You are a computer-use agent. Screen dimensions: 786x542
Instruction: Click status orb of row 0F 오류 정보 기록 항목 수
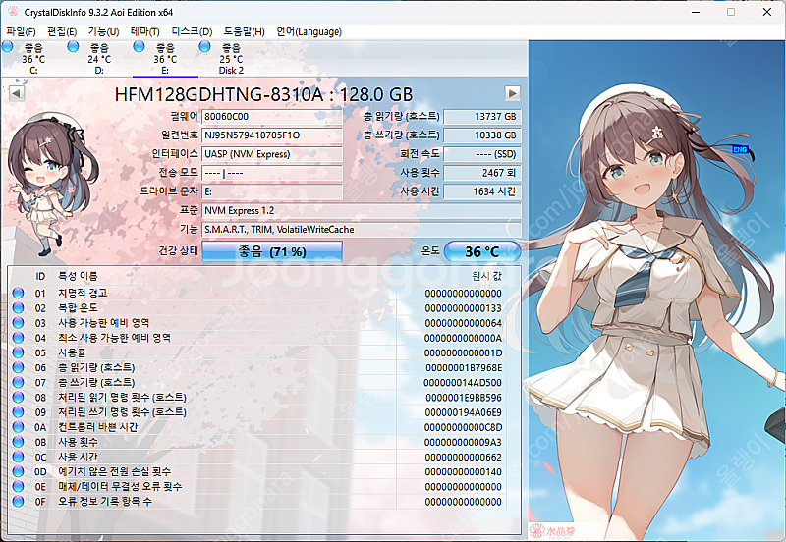[x=19, y=501]
